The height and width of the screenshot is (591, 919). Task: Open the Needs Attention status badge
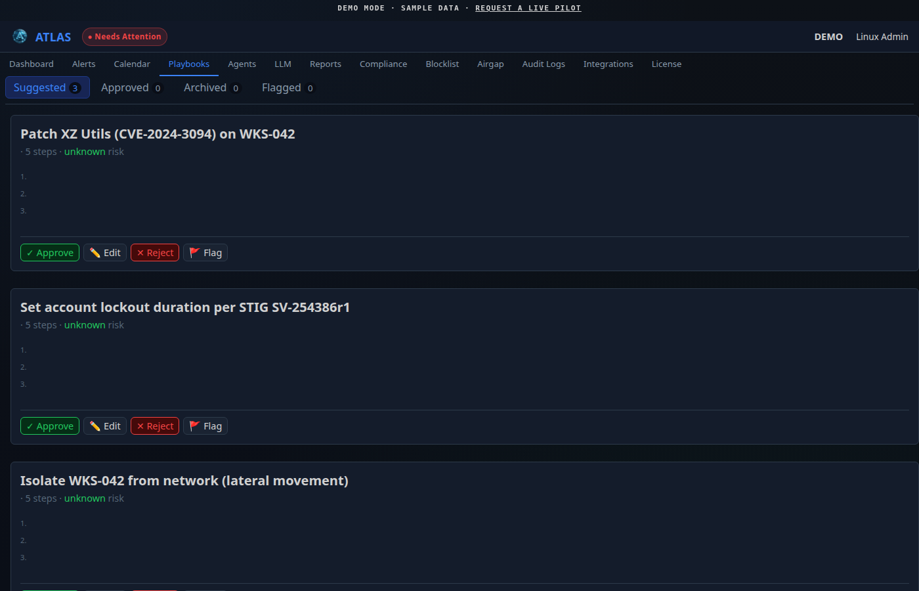coord(125,37)
